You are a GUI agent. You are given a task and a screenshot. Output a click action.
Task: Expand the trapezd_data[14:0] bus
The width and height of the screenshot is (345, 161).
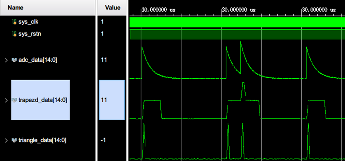click(6, 100)
